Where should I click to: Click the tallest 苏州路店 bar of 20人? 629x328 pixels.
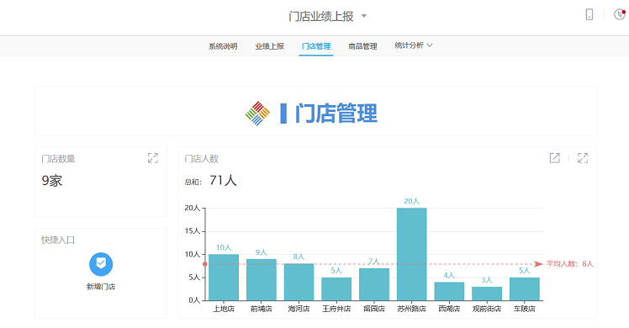click(x=411, y=254)
